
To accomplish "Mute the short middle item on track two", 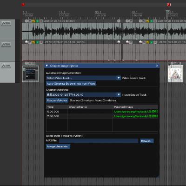I will (131, 42).
